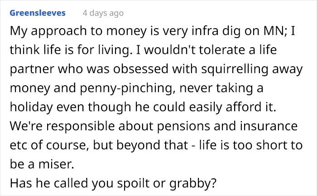This screenshot has height=196, width=317.
Task: Click the word 'obsessed' in the comment
Action: (141, 69)
